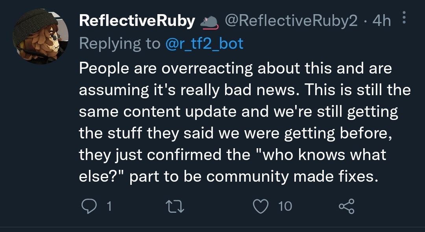Click the 'Replying to' label text

(120, 44)
